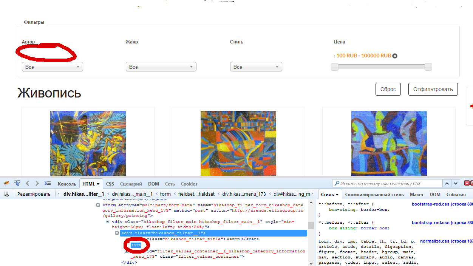Screen dimensions: 473x266
Task: Open the middle painting thumbnail
Action: click(x=238, y=144)
